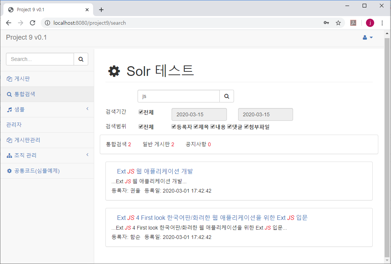Select the 공지사항 0 result tab
The height and width of the screenshot is (264, 391).
(198, 144)
